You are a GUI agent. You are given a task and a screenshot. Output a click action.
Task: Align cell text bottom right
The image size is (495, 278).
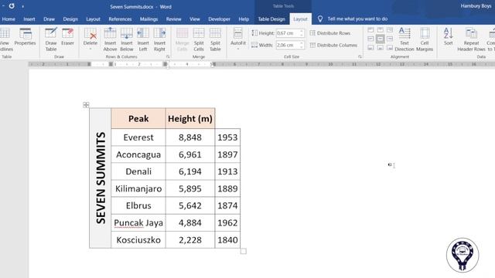pyautogui.click(x=390, y=48)
